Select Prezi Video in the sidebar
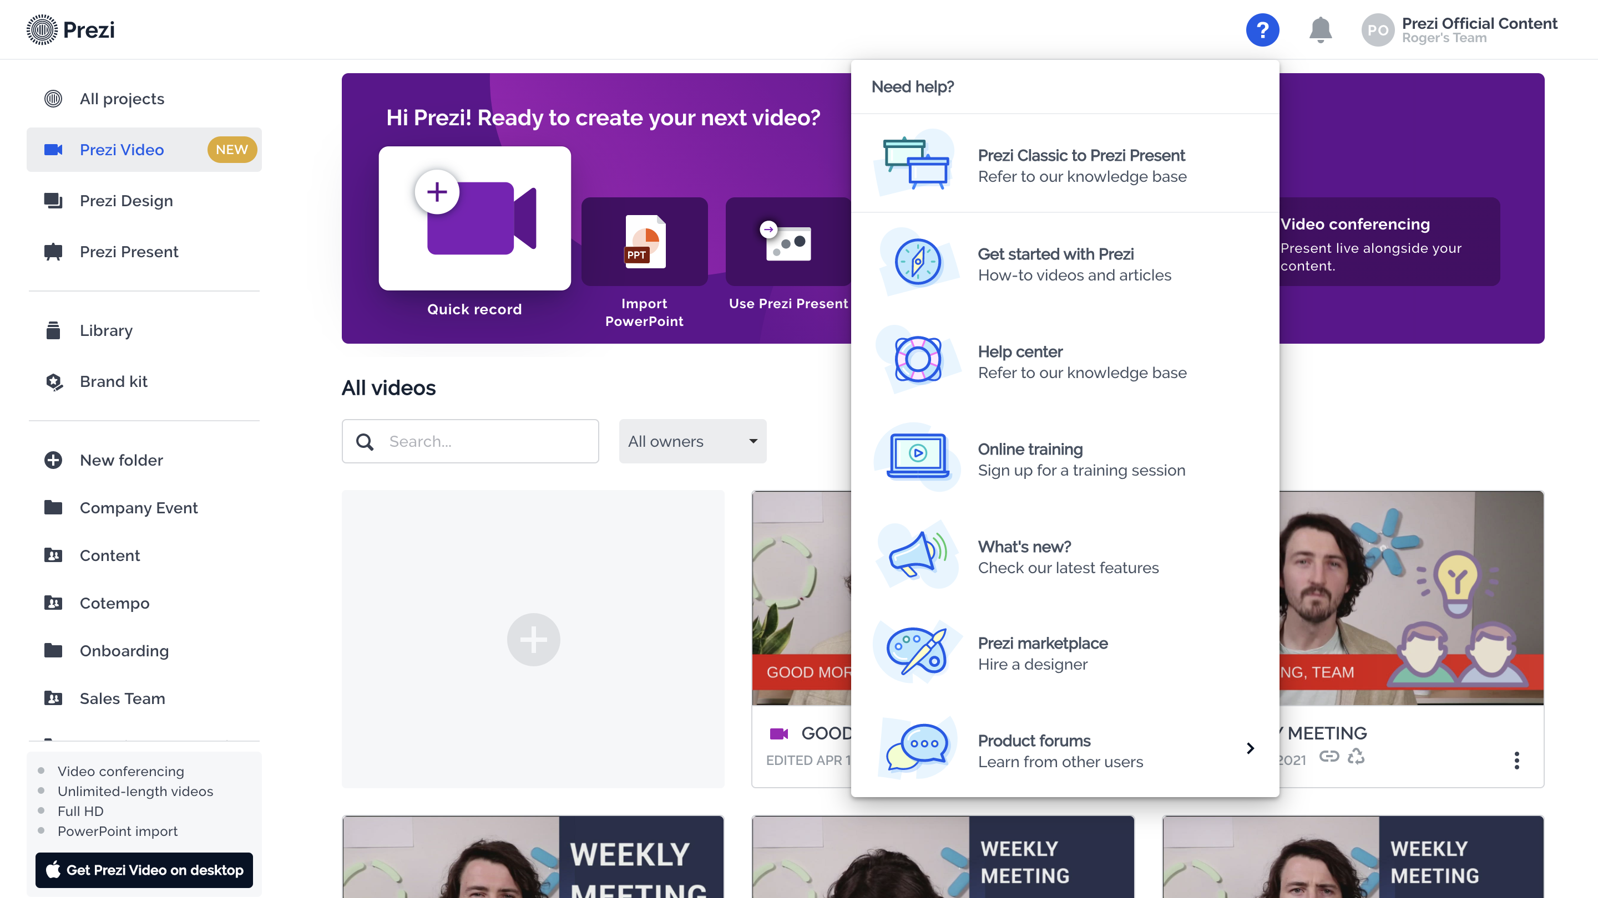Screen dimensions: 1598x898 [x=144, y=149]
